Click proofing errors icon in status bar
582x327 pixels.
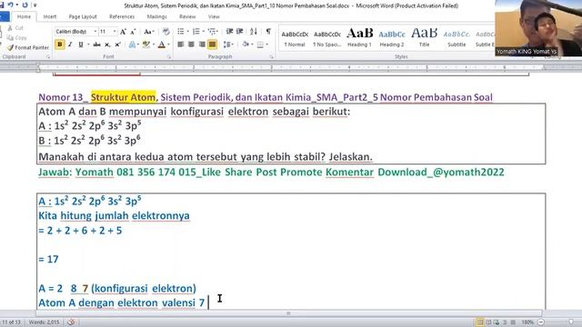[71, 322]
